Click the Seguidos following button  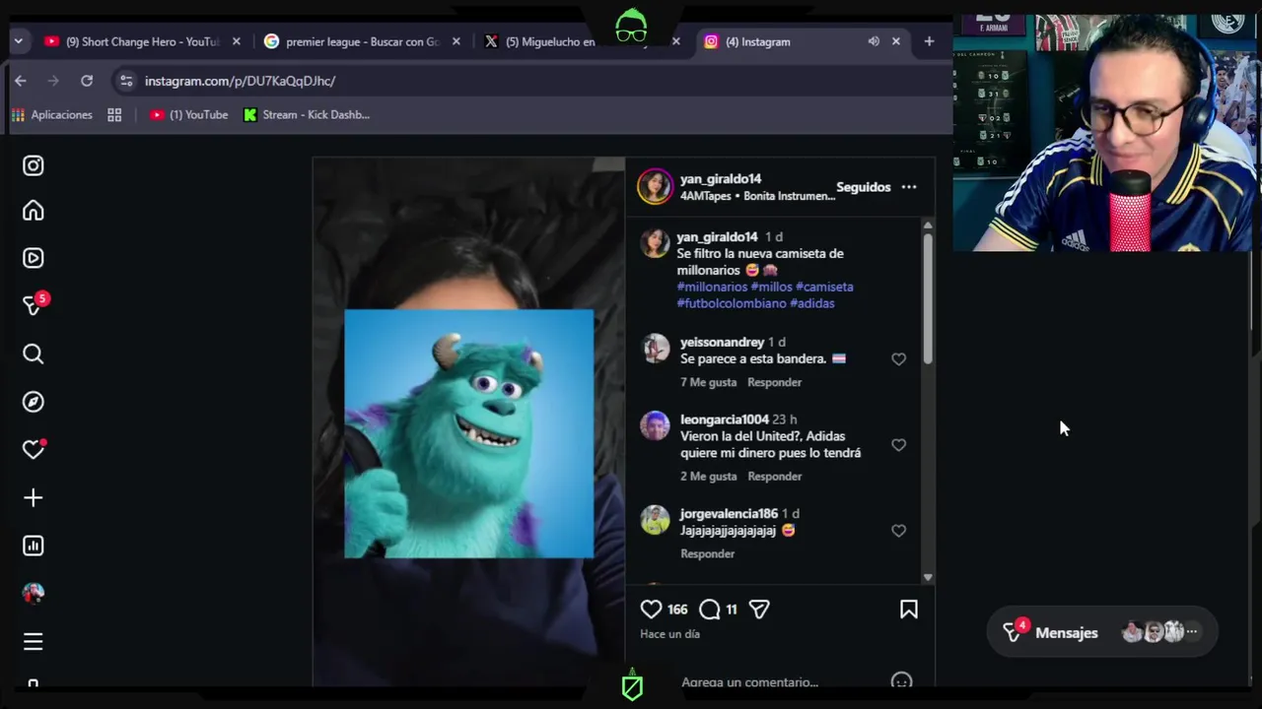click(864, 187)
